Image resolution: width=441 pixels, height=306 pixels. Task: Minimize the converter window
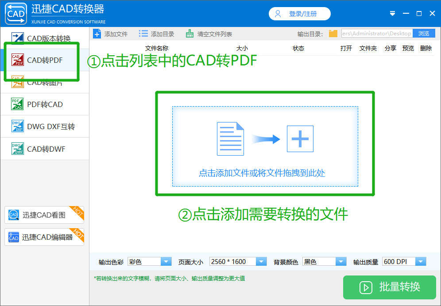point(406,14)
